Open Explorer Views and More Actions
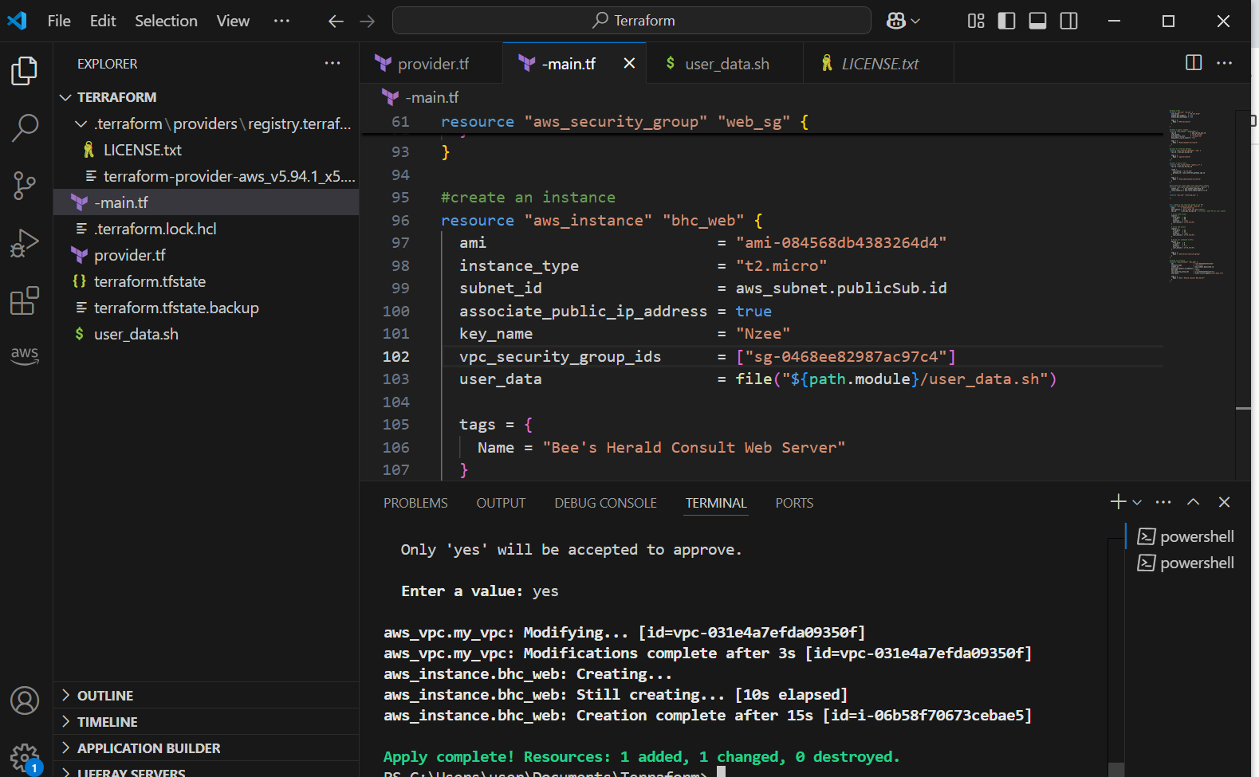The width and height of the screenshot is (1259, 777). (x=332, y=63)
